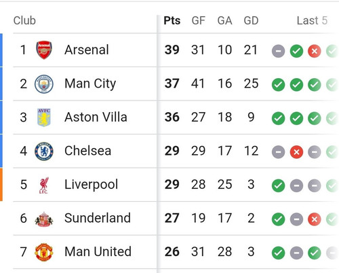Click the Man United club crest

(44, 252)
